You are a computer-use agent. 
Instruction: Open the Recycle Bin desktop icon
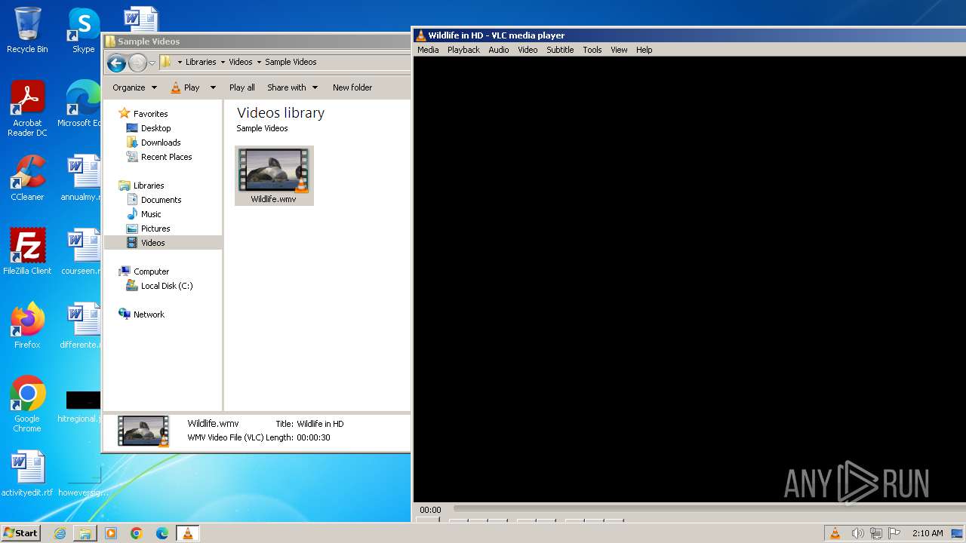click(x=27, y=30)
